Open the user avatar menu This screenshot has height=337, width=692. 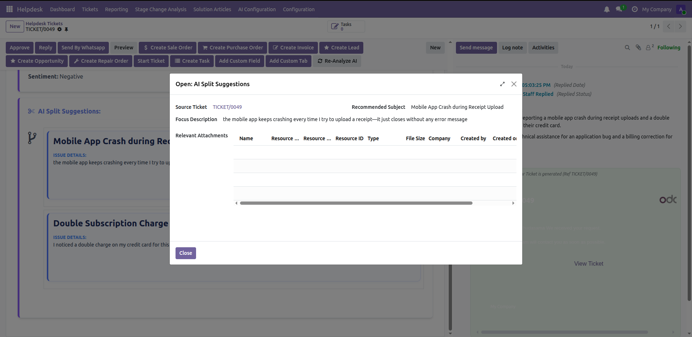(x=681, y=9)
